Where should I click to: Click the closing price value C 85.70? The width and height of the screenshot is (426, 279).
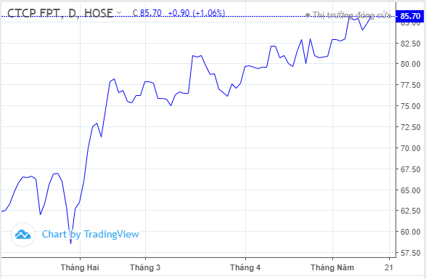point(147,13)
